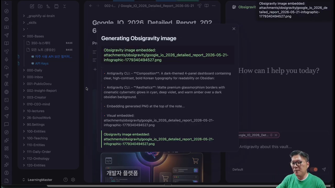The image size is (335, 188).
Task: Expand the 000-Daily folder
Action: coord(24,70)
